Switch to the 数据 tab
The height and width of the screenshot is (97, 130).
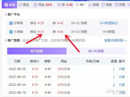(94, 5)
